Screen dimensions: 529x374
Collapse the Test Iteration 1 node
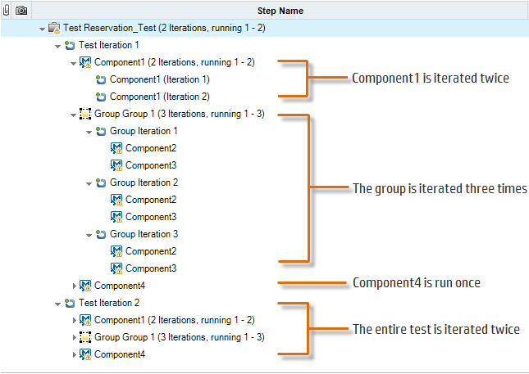[57, 46]
